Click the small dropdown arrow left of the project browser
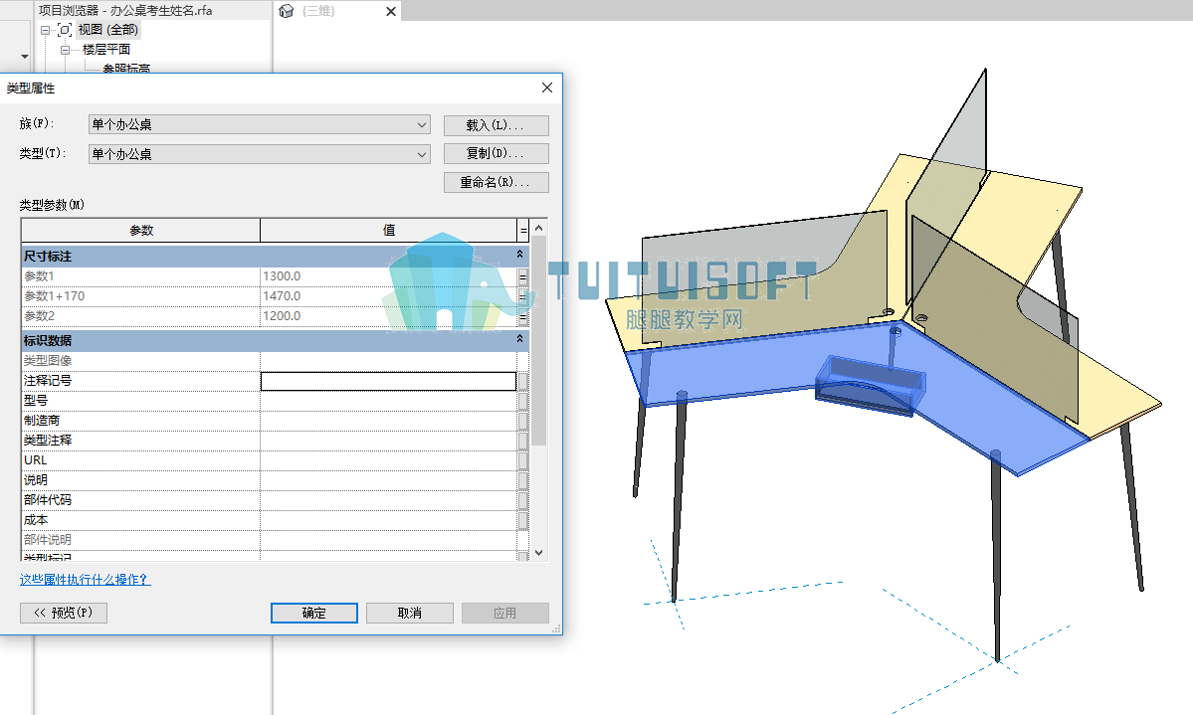1193x715 pixels. (25, 57)
